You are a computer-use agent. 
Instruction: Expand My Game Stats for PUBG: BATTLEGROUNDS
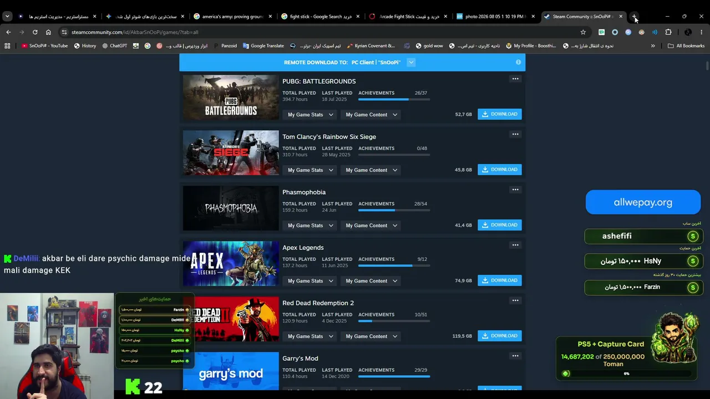point(310,115)
